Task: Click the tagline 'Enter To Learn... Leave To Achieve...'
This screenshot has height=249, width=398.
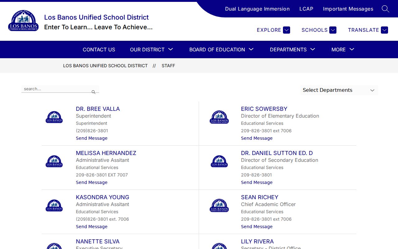Action: [98, 27]
